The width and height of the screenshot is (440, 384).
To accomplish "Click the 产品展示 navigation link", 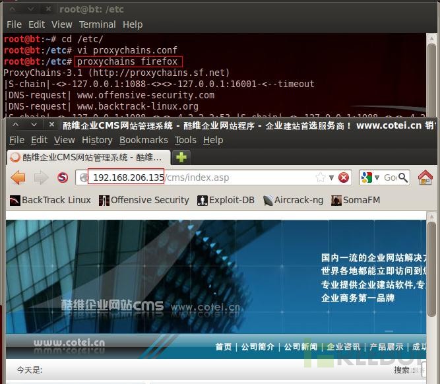I will point(386,347).
